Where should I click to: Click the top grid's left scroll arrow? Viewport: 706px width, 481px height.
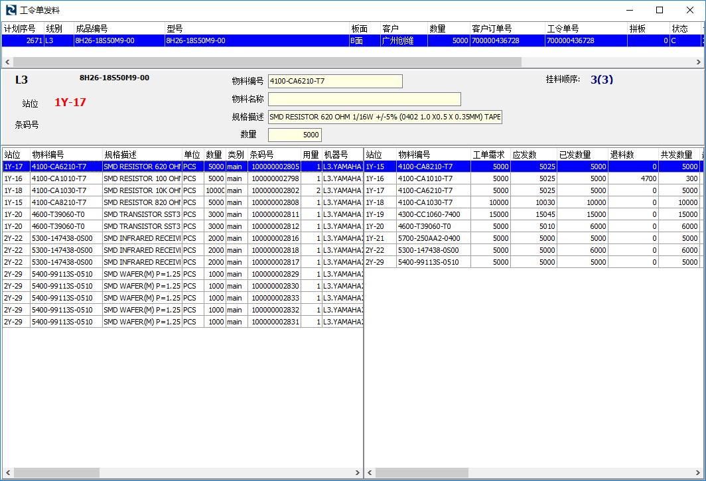(x=7, y=62)
